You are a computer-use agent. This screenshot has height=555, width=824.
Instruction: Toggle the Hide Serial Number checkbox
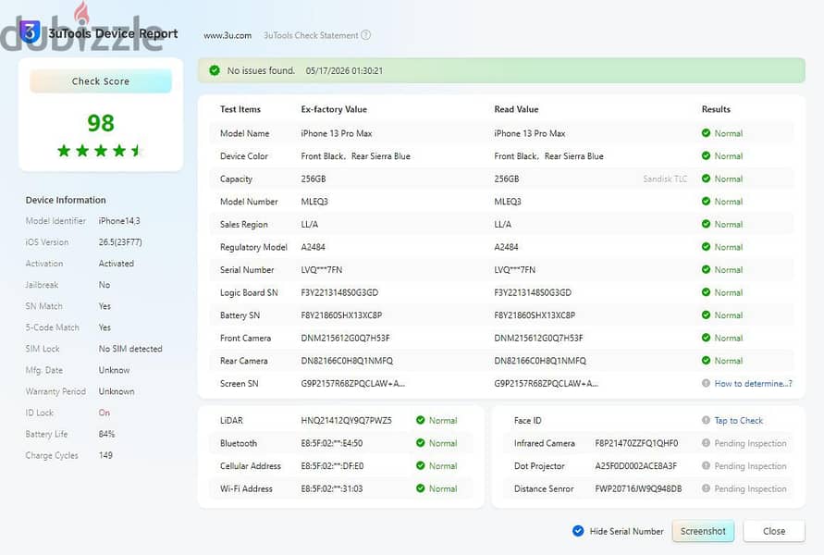[578, 531]
